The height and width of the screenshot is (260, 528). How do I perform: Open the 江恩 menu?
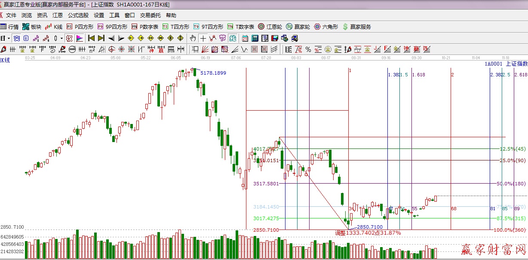[58, 15]
